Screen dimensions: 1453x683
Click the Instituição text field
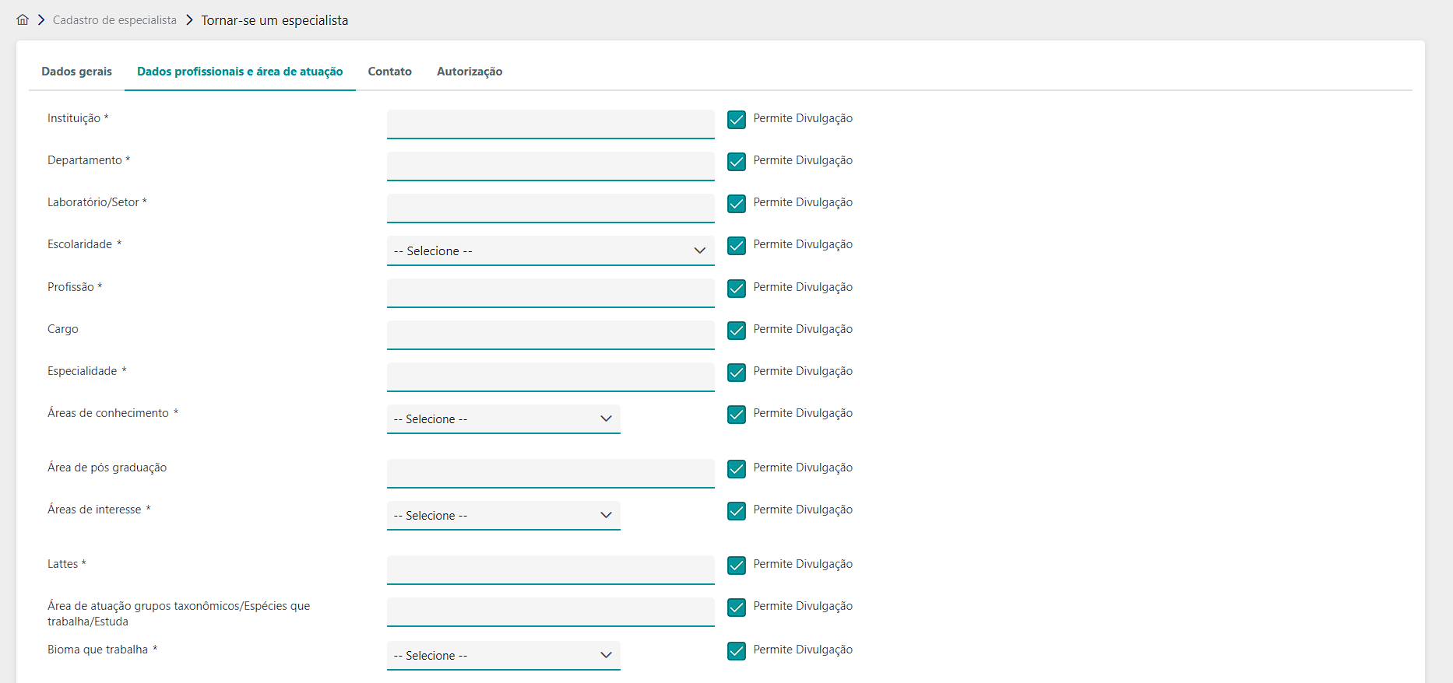click(550, 124)
